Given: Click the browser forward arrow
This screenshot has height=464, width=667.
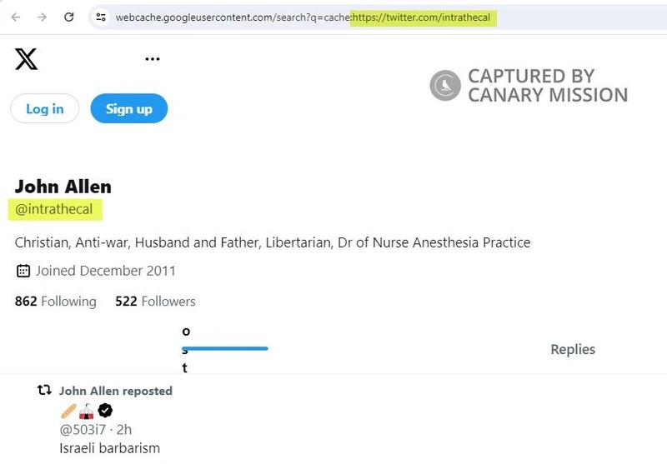Looking at the screenshot, I should tap(42, 17).
